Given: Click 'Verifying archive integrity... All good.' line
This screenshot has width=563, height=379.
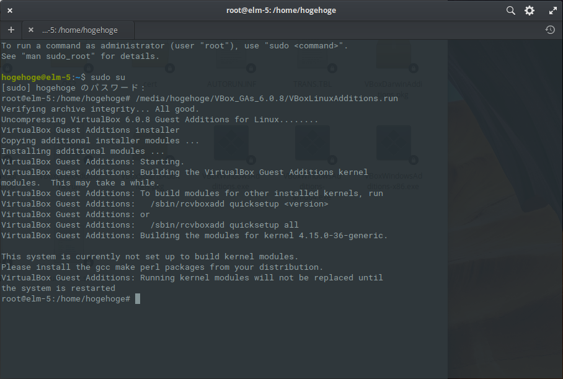Looking at the screenshot, I should pyautogui.click(x=100, y=109).
